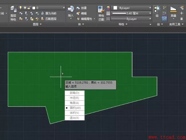Viewport: 186px width, 140px height.
Task: Toggle the group selection icon in 组 panel
Action: (x=165, y=19)
